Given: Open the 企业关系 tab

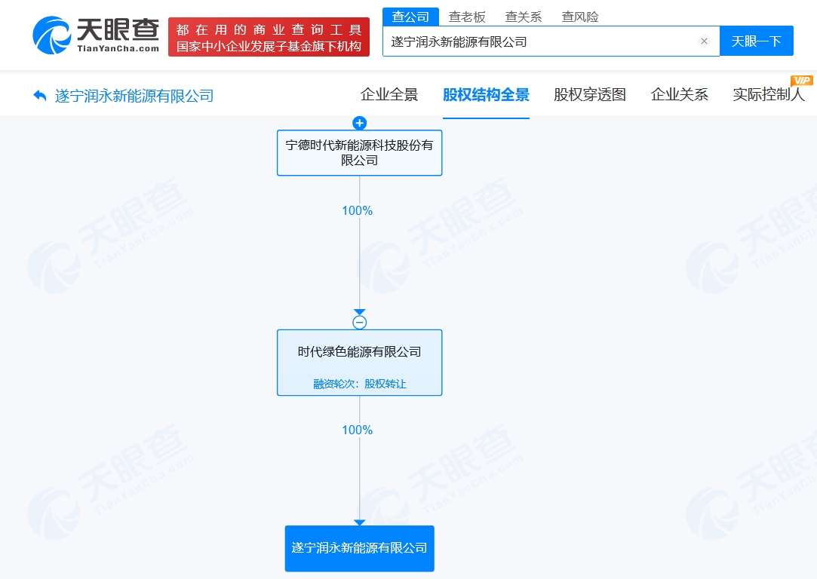Looking at the screenshot, I should (679, 95).
